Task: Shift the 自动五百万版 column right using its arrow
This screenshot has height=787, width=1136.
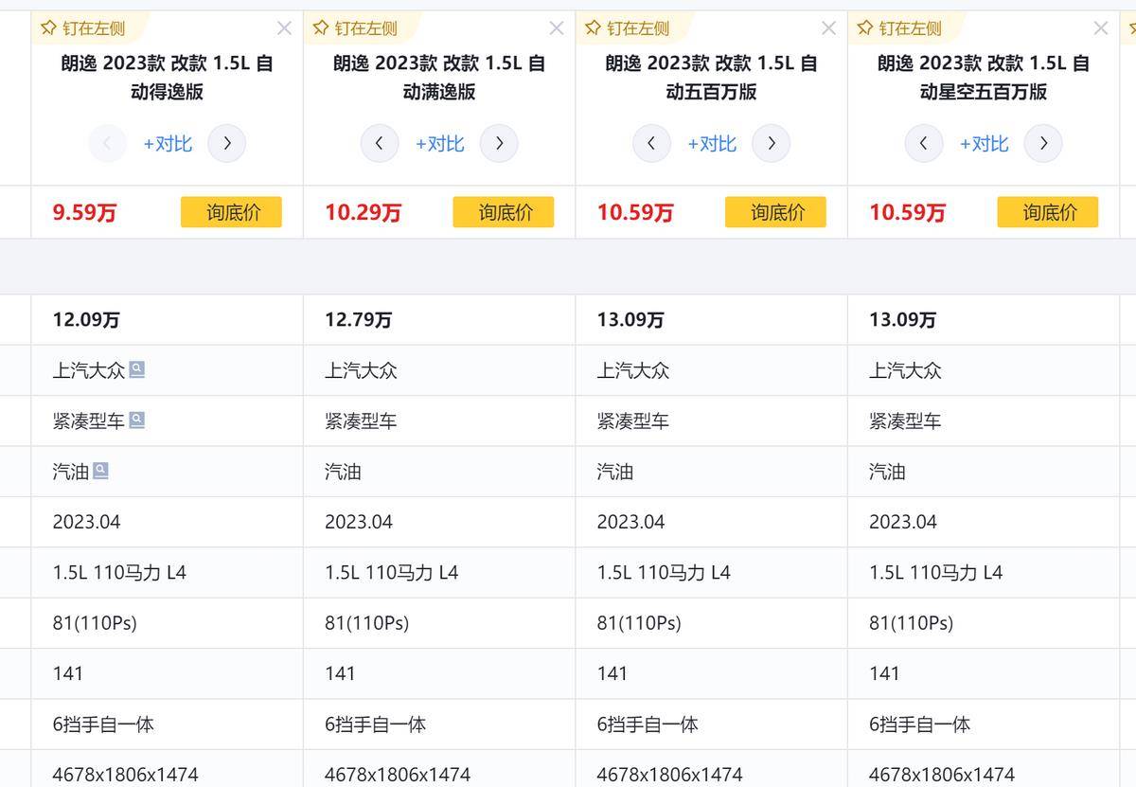Action: [x=772, y=144]
